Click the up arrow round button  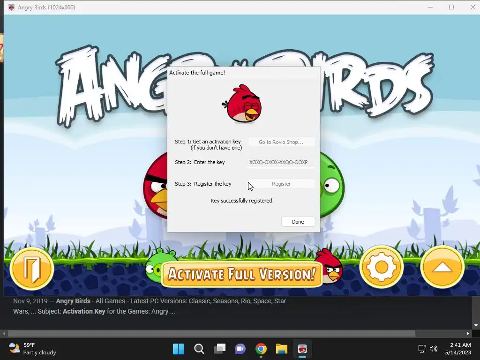click(442, 267)
